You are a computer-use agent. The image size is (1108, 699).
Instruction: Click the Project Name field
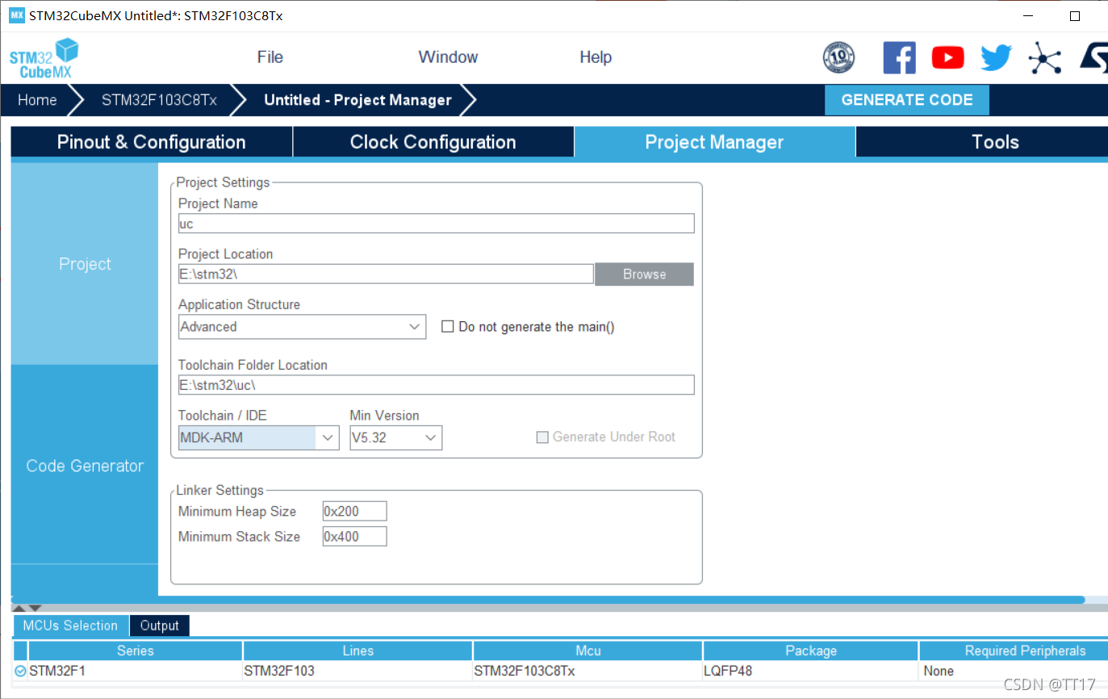436,224
